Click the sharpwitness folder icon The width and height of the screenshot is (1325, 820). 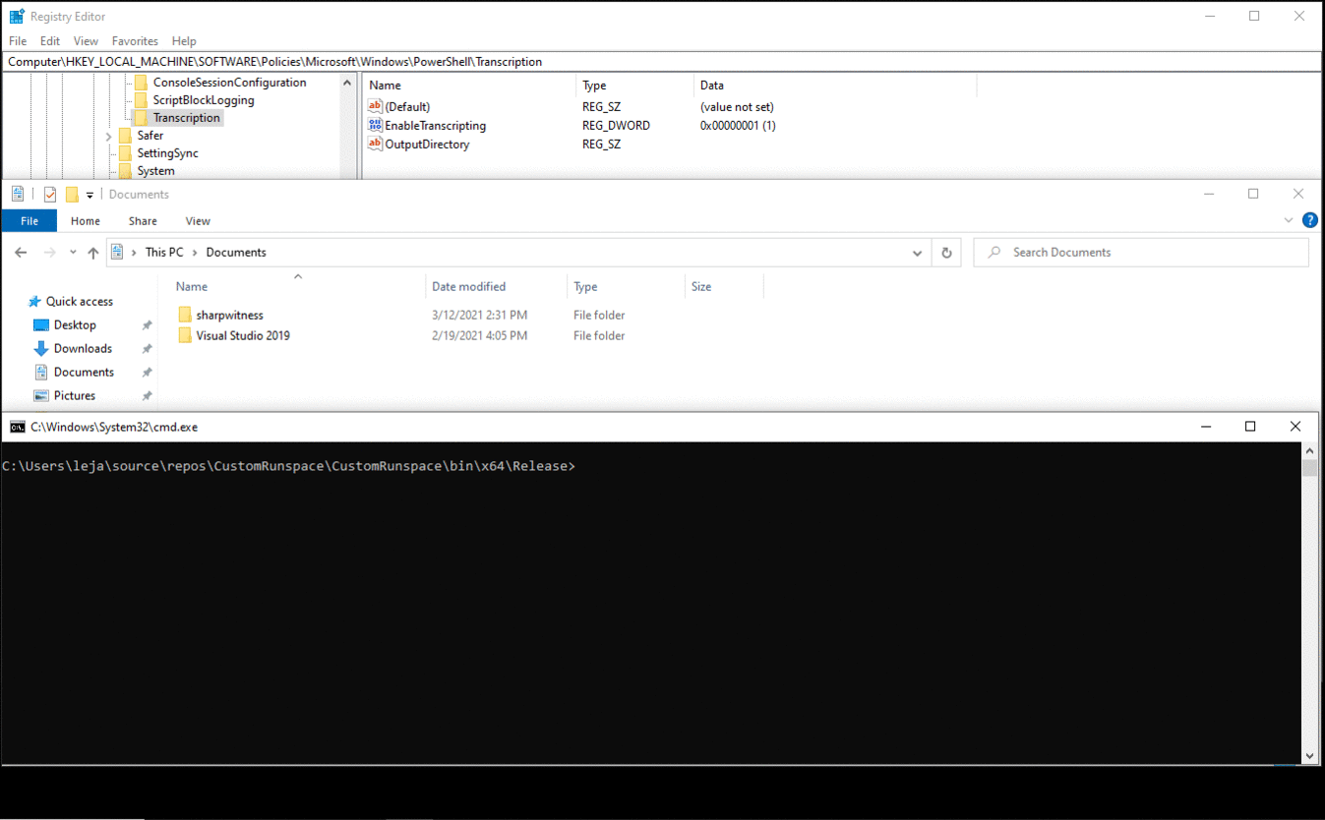click(x=185, y=315)
